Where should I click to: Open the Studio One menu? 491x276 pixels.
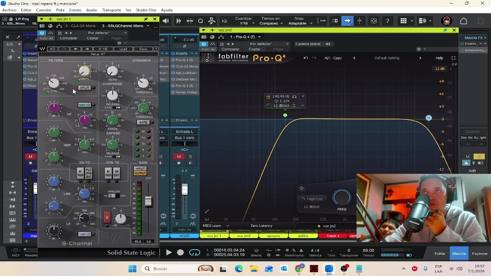point(146,10)
